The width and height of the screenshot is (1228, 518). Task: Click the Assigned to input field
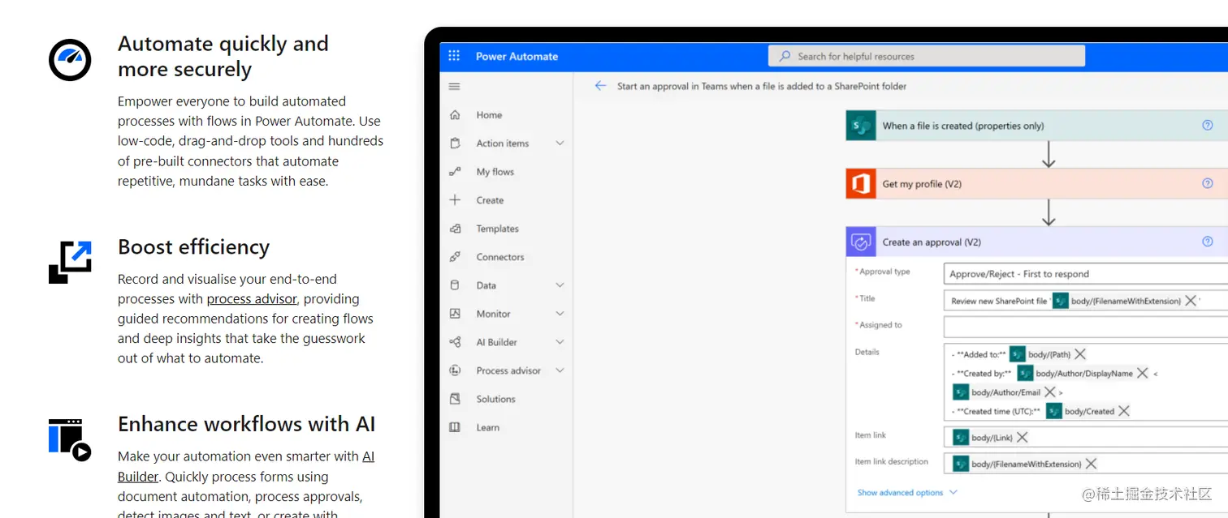click(x=1086, y=327)
